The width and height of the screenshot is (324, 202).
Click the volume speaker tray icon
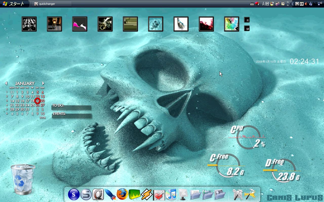306,4
